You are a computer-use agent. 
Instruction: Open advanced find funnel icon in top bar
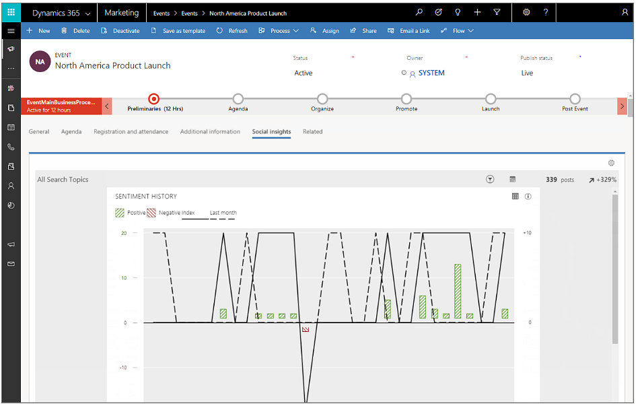point(497,12)
